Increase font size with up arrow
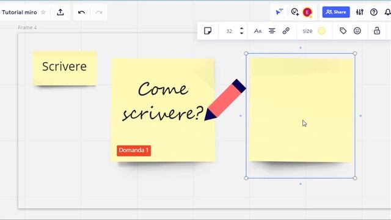The image size is (391, 220). (241, 29)
